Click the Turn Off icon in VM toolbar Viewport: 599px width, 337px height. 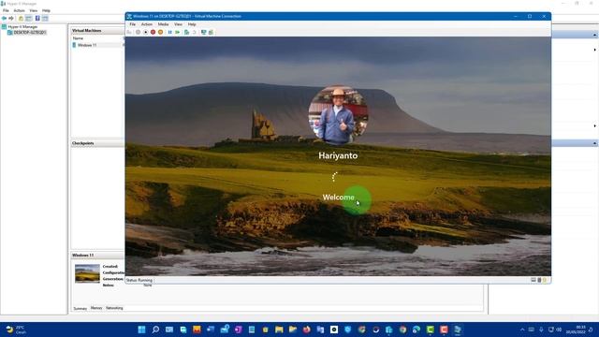click(x=146, y=33)
